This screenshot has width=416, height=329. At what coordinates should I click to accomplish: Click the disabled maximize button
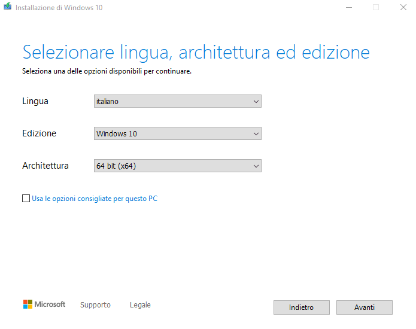point(376,7)
